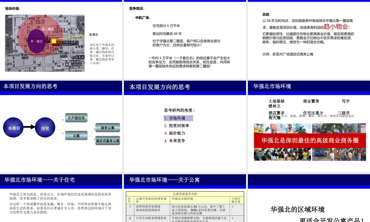
Task: Click the 本项目发展方向的思考 header above the numbered list
Action: (x=160, y=87)
